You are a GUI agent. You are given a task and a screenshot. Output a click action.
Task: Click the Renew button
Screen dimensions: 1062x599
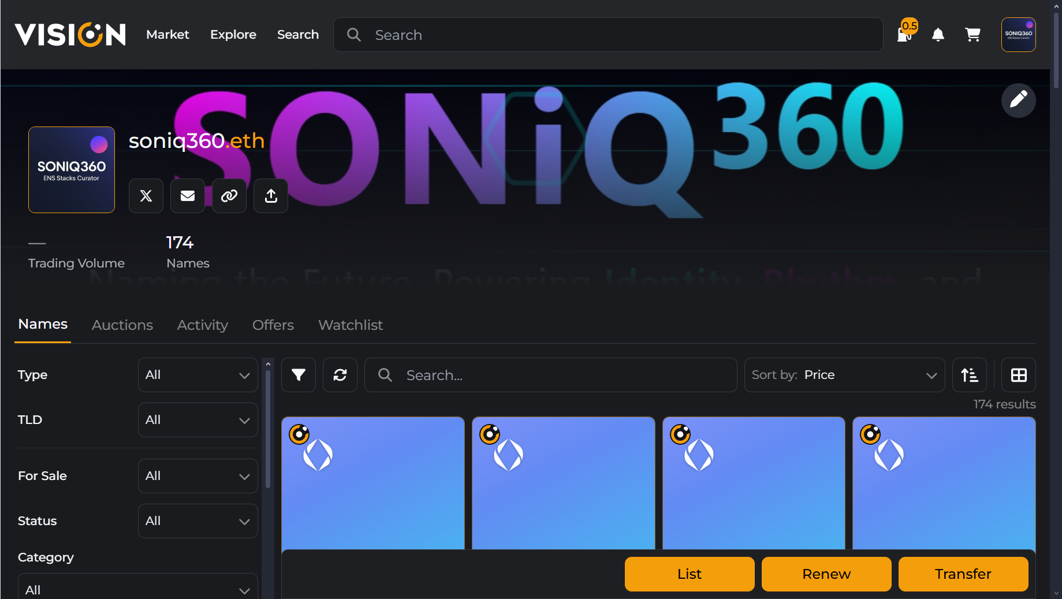point(826,574)
